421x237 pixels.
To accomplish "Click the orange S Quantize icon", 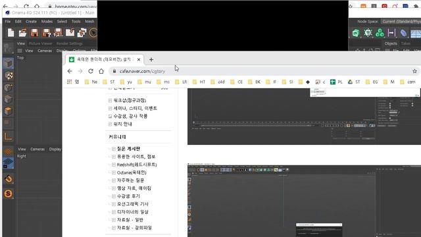I will click(9, 194).
